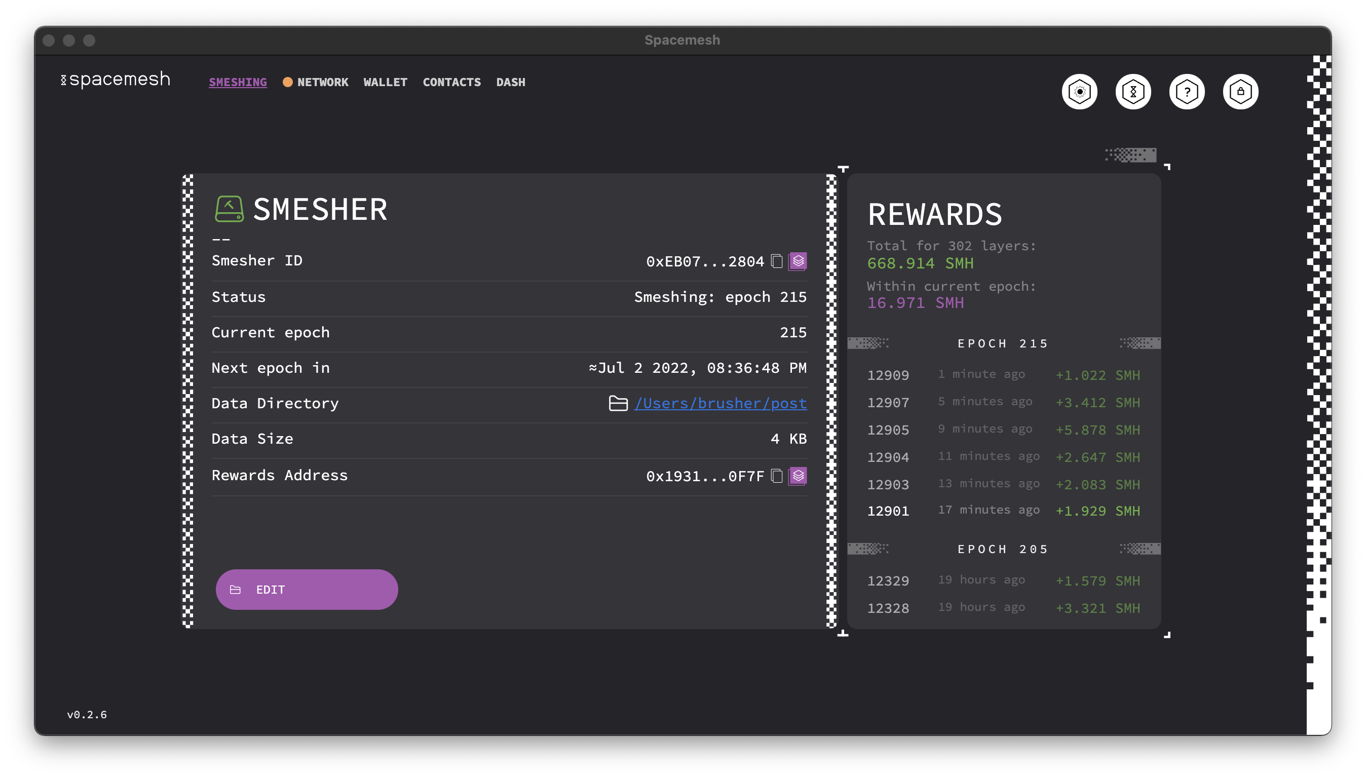Copy the Smesher ID with the copy icon

point(776,261)
